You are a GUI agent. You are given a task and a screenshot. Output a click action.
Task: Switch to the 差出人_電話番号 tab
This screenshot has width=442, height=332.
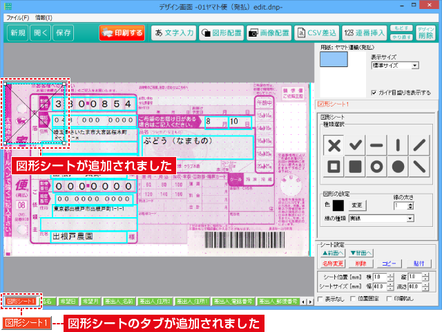point(233,302)
